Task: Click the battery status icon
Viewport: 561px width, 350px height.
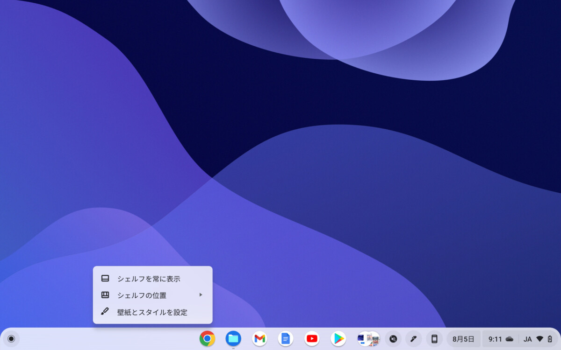Action: pos(550,339)
